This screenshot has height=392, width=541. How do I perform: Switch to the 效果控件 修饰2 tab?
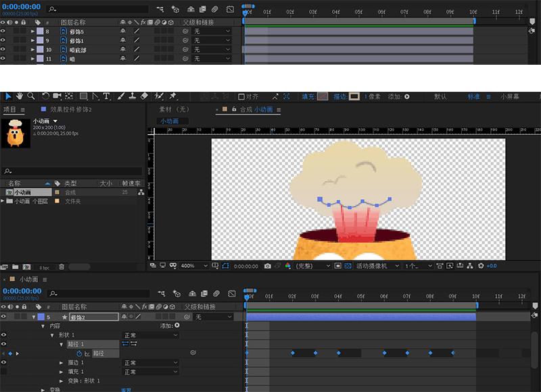click(x=70, y=109)
